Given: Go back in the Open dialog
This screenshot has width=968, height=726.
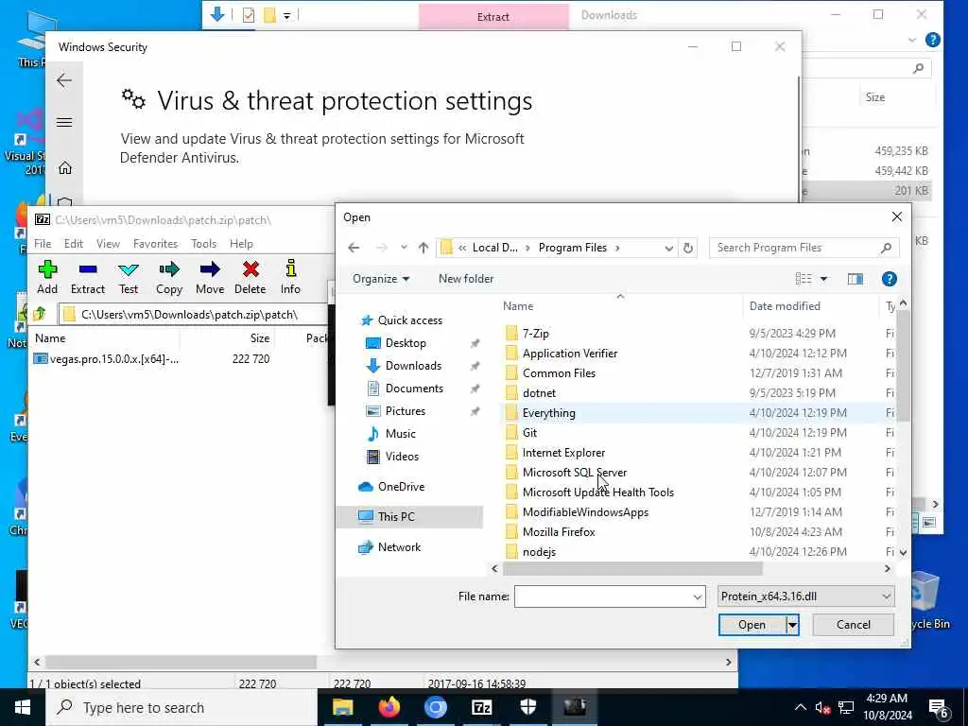Looking at the screenshot, I should [x=354, y=248].
